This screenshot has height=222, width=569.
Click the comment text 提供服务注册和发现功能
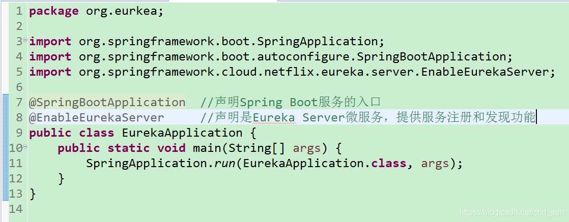(x=466, y=118)
